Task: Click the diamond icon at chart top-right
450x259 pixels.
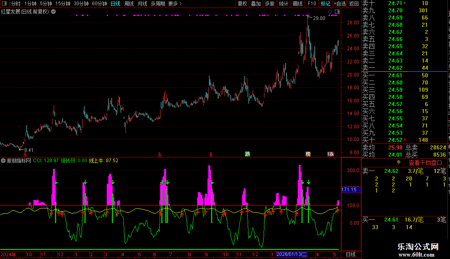Action: click(x=330, y=12)
